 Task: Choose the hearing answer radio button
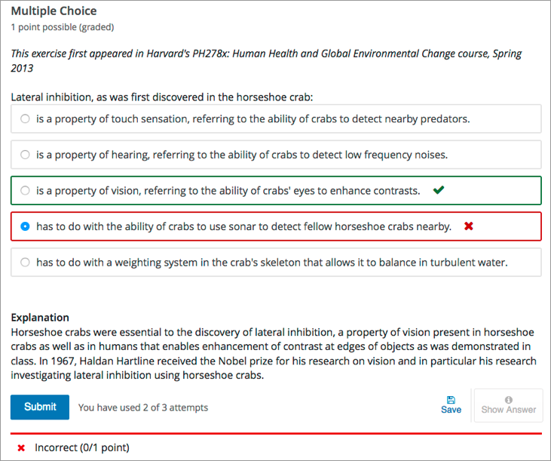[x=25, y=155]
